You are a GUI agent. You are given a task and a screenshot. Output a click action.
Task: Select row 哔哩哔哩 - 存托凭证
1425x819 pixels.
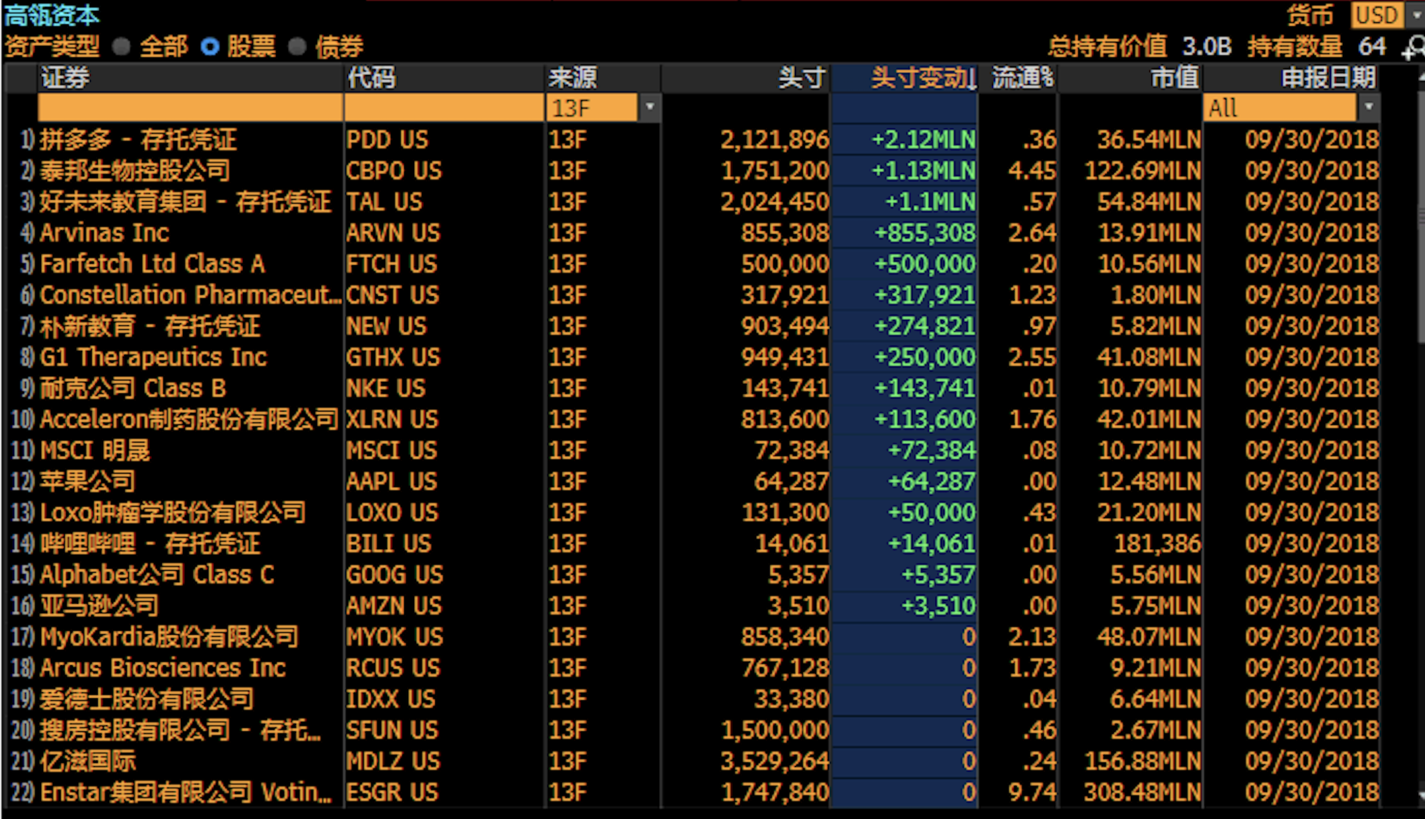click(x=692, y=544)
